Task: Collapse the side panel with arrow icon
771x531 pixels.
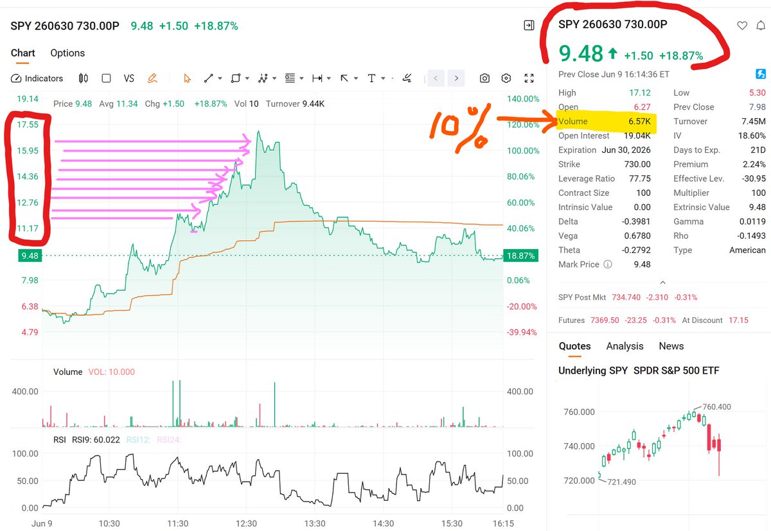Action: pos(529,26)
